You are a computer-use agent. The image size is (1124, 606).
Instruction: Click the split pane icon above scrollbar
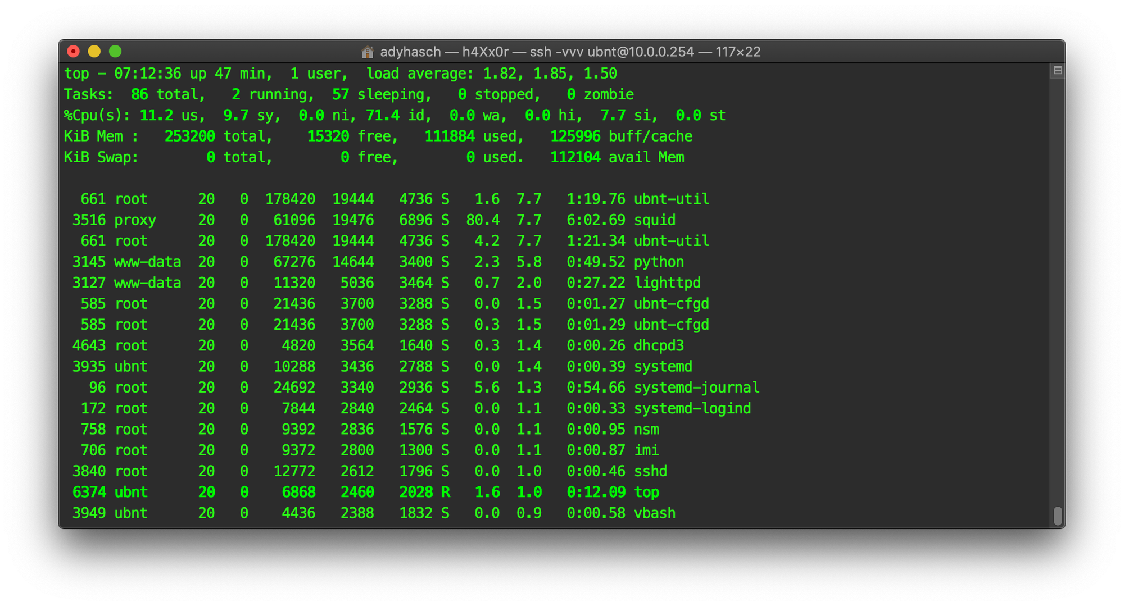coord(1057,71)
